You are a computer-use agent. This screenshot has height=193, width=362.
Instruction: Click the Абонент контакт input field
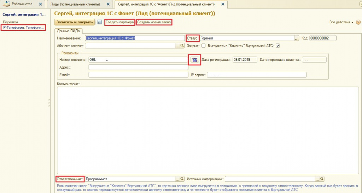130,46
